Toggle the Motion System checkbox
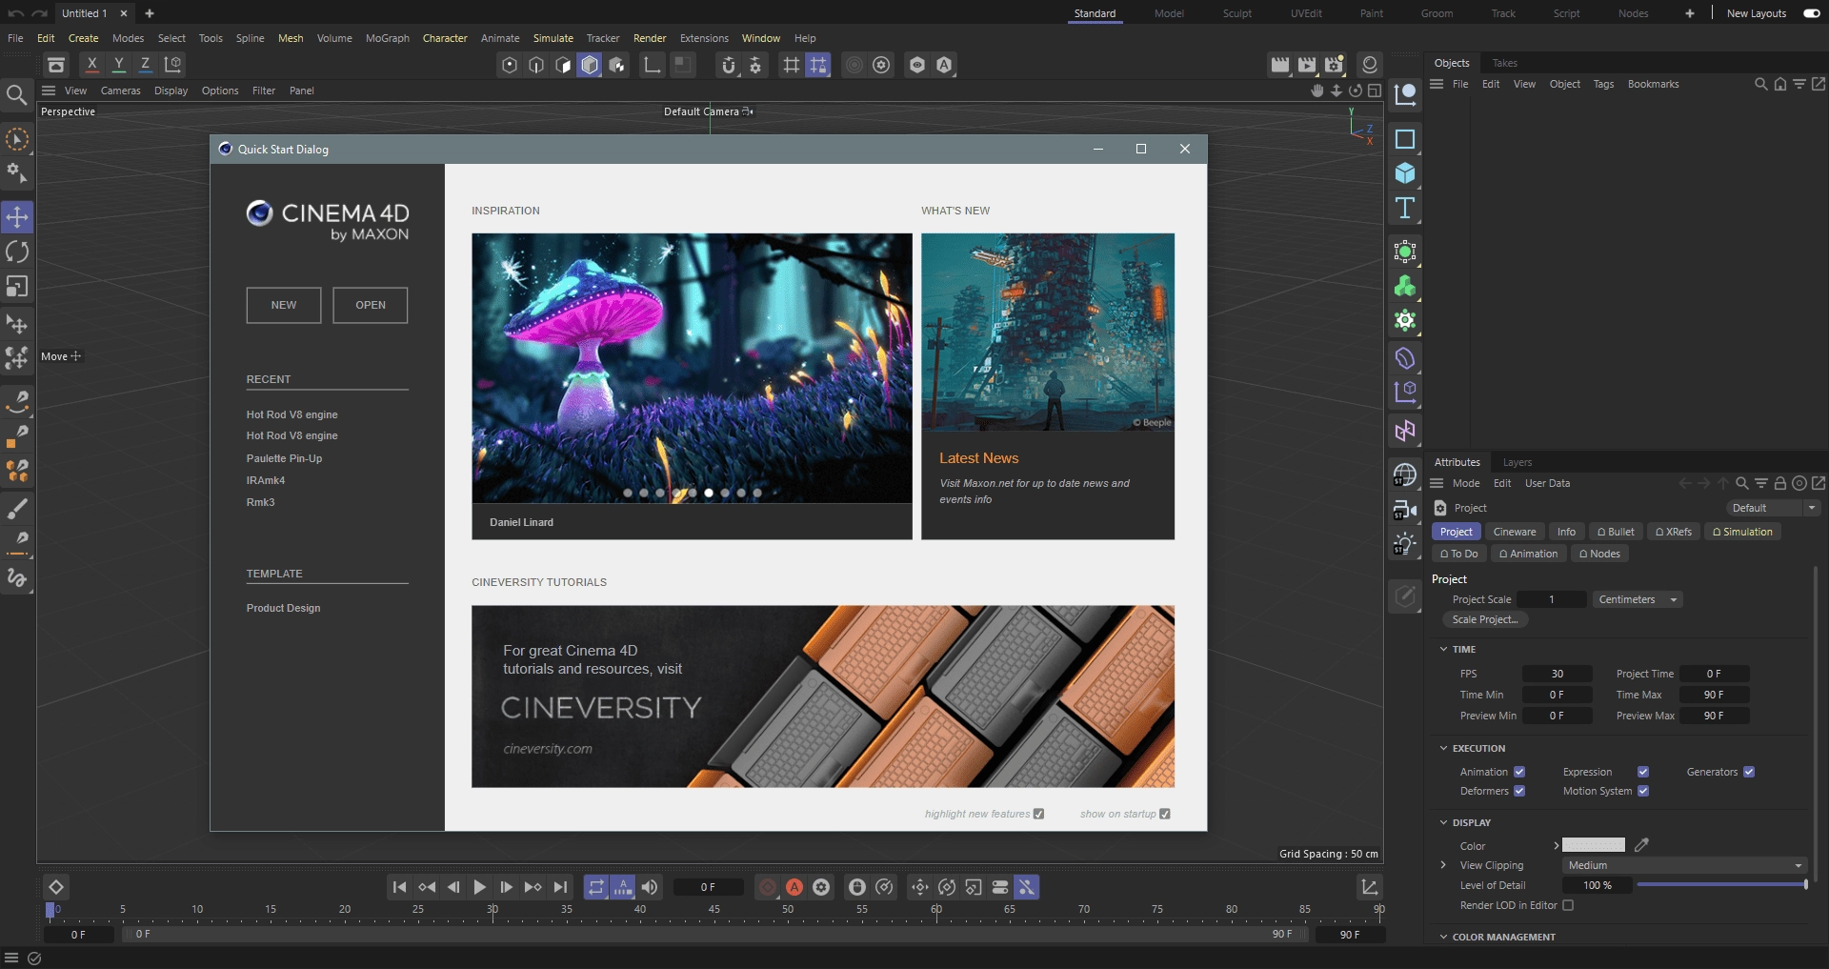This screenshot has width=1829, height=969. click(x=1643, y=791)
